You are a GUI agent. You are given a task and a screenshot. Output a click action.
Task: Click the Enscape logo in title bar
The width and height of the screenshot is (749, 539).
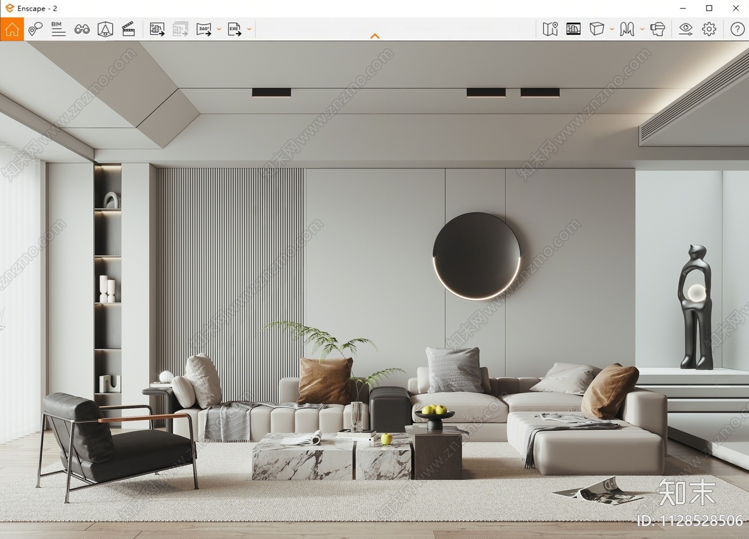(9, 8)
